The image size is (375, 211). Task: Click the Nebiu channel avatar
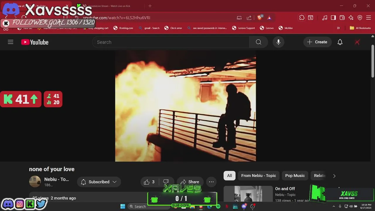(x=35, y=182)
